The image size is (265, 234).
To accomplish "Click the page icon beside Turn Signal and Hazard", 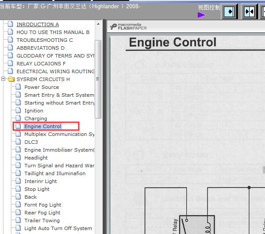I will coord(18,165).
